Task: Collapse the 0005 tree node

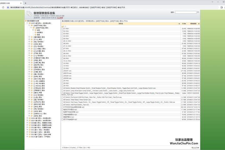Action: coord(27,23)
